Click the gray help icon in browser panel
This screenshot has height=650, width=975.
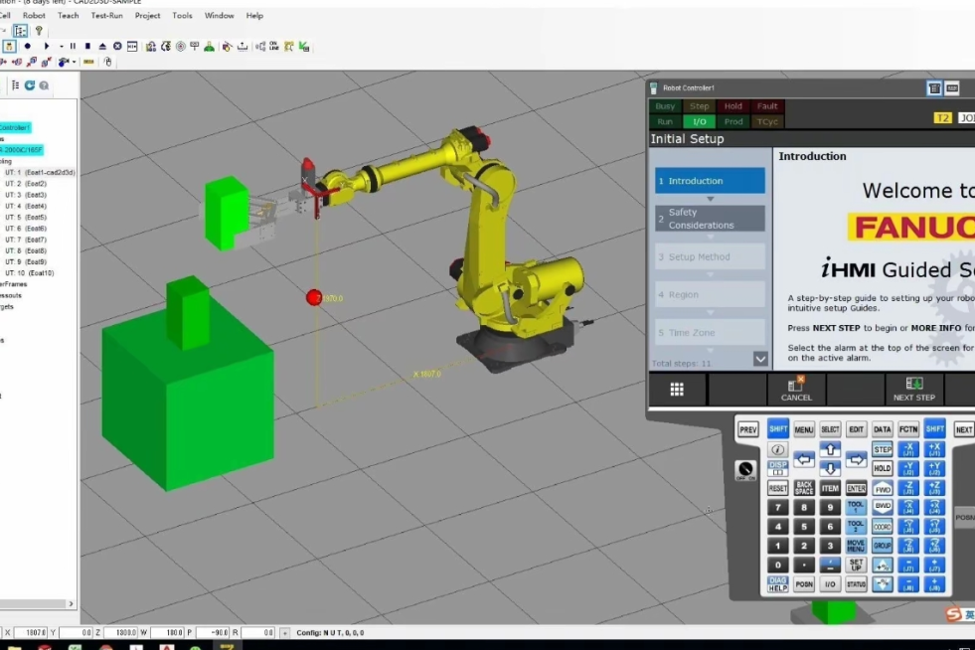44,85
